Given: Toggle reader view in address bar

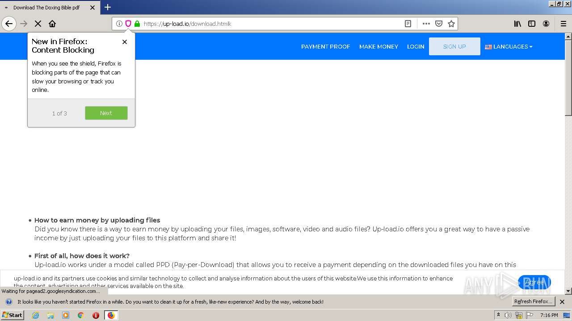Looking at the screenshot, I should pyautogui.click(x=408, y=24).
